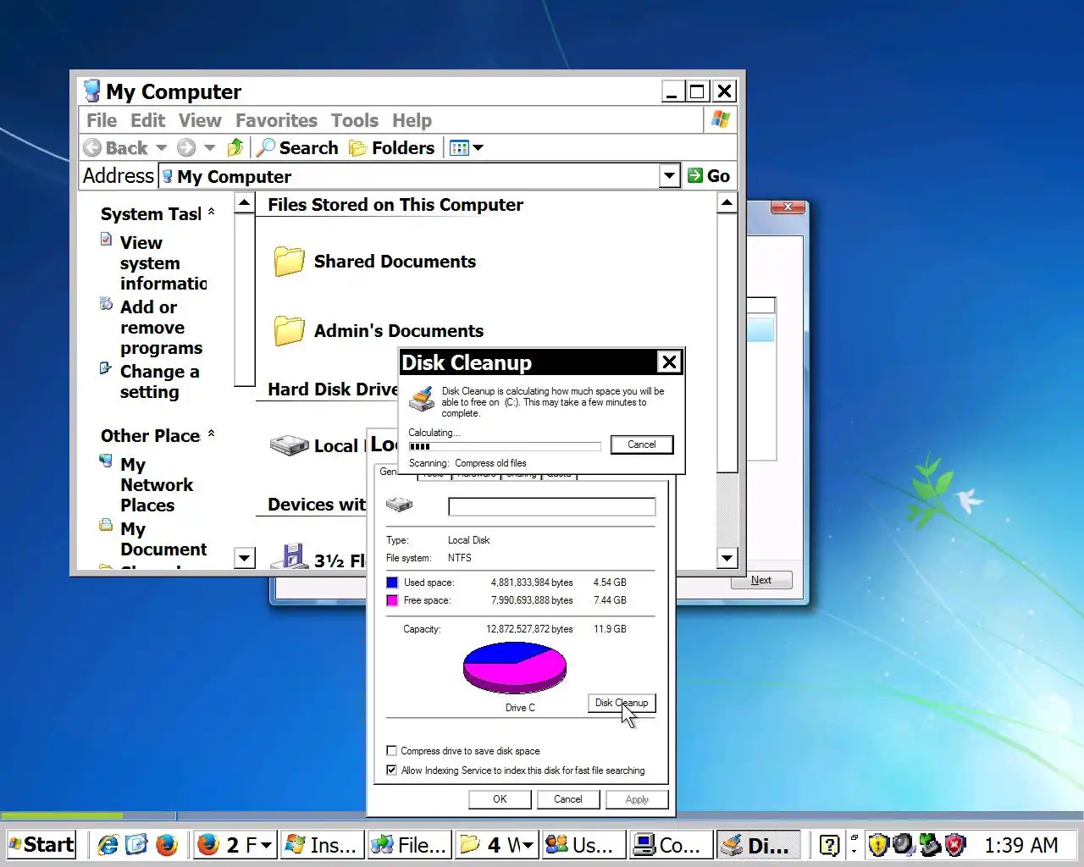Viewport: 1084px width, 867px height.
Task: Click the drive label input field
Action: (552, 506)
